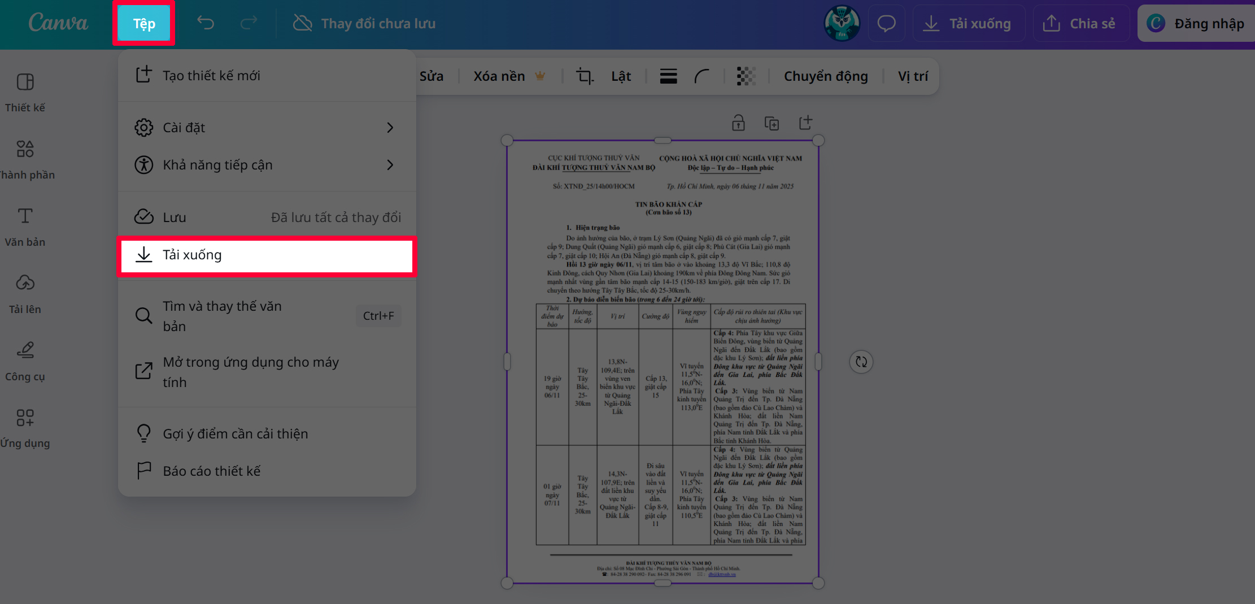The height and width of the screenshot is (604, 1255).
Task: Click the Chia sẻ button
Action: pos(1080,23)
